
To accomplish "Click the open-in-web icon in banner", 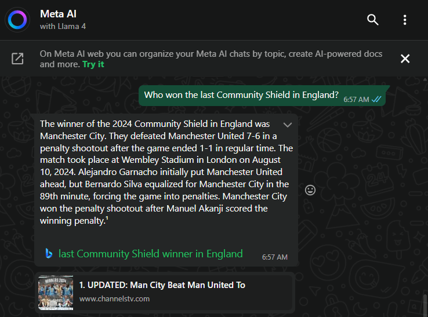I will [18, 59].
